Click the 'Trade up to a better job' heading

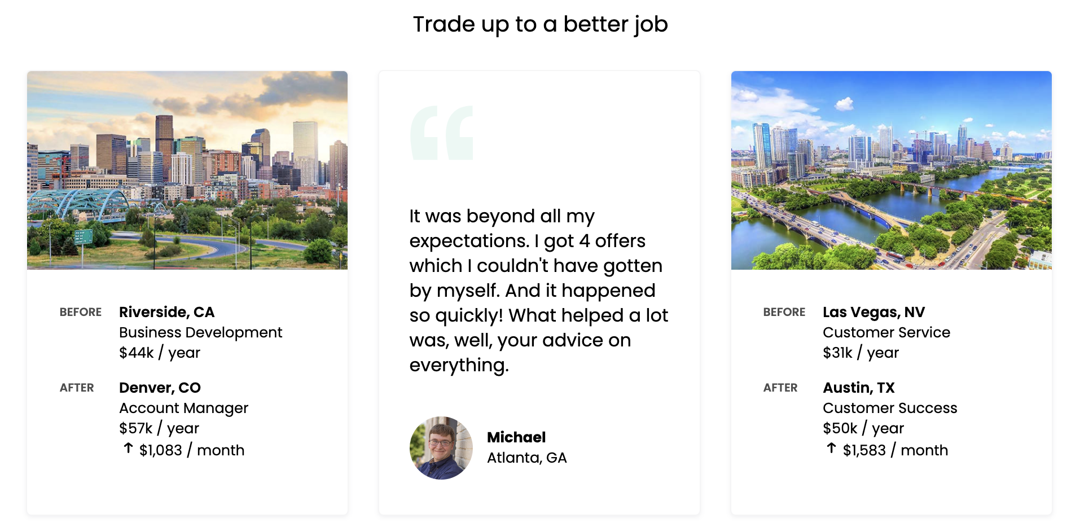pos(540,24)
